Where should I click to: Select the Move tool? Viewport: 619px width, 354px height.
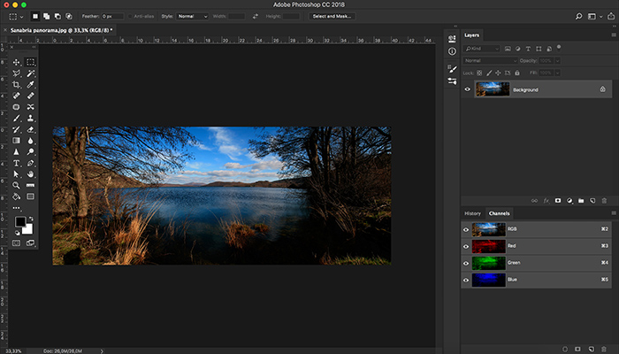[16, 62]
